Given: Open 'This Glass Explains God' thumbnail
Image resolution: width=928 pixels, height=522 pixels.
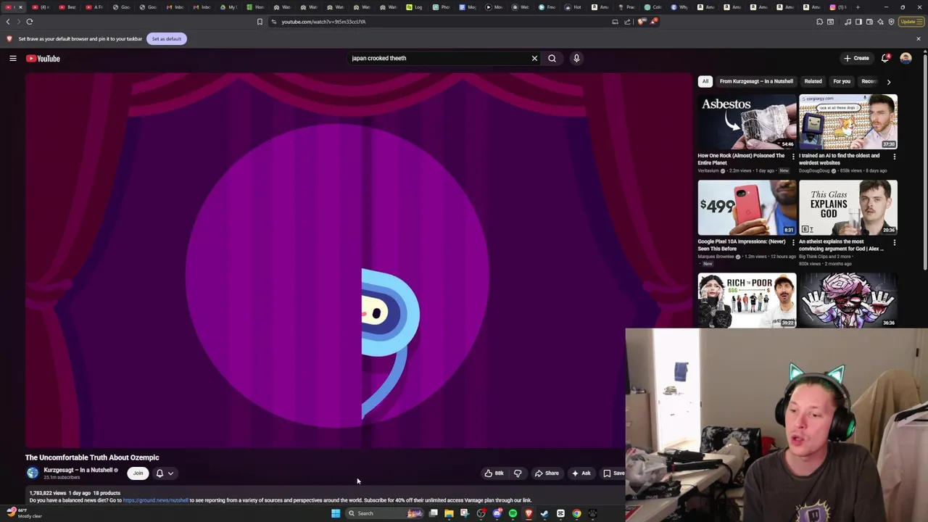Looking at the screenshot, I should [x=848, y=207].
